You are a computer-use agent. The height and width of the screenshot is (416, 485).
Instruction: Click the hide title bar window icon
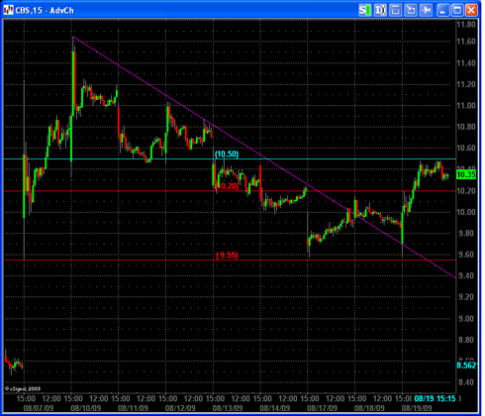click(395, 10)
